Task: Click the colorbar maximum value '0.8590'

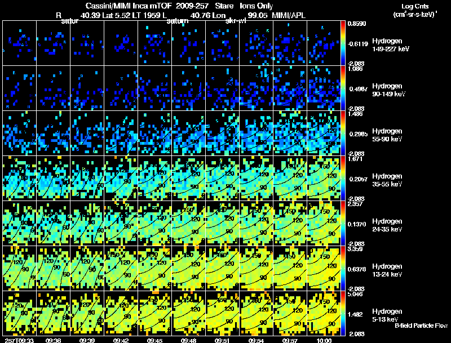Action: point(357,24)
